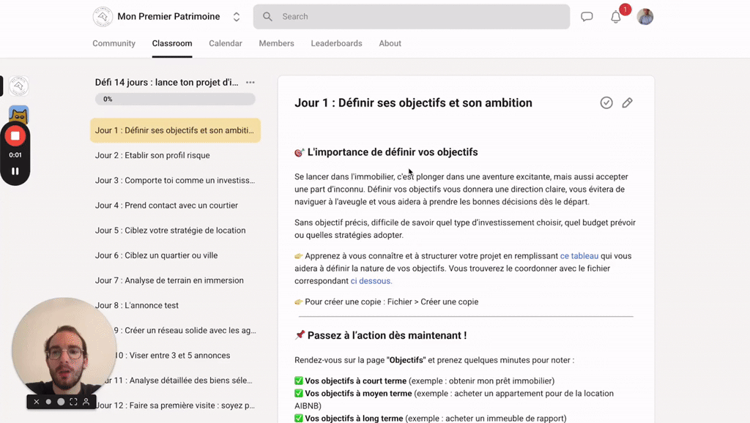Open the Leaderboards section

[336, 43]
